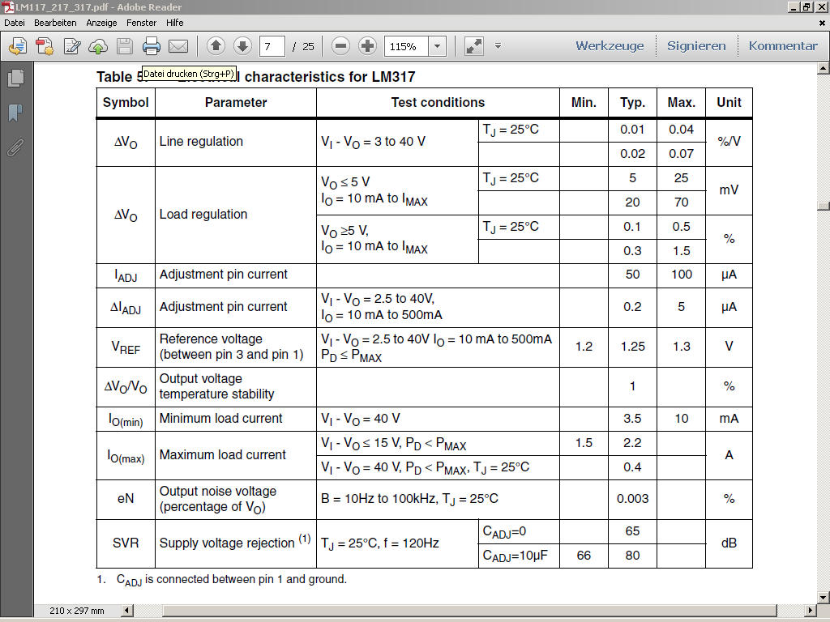
Task: Click vertical scrollbar down arrow
Action: (824, 599)
